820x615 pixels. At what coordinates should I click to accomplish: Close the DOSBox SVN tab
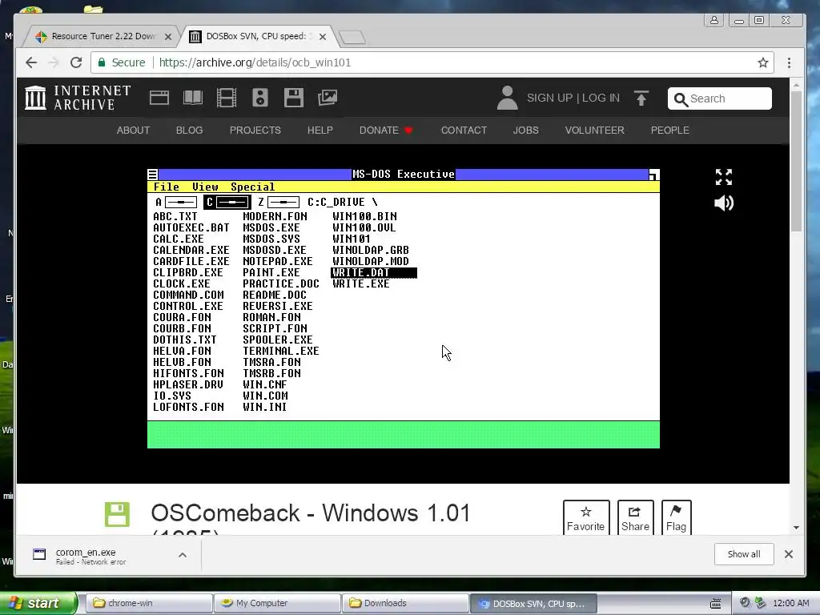pyautogui.click(x=323, y=37)
